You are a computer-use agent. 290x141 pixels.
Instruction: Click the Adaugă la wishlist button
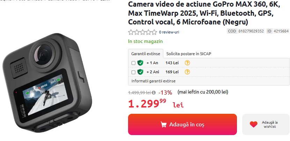(266, 124)
